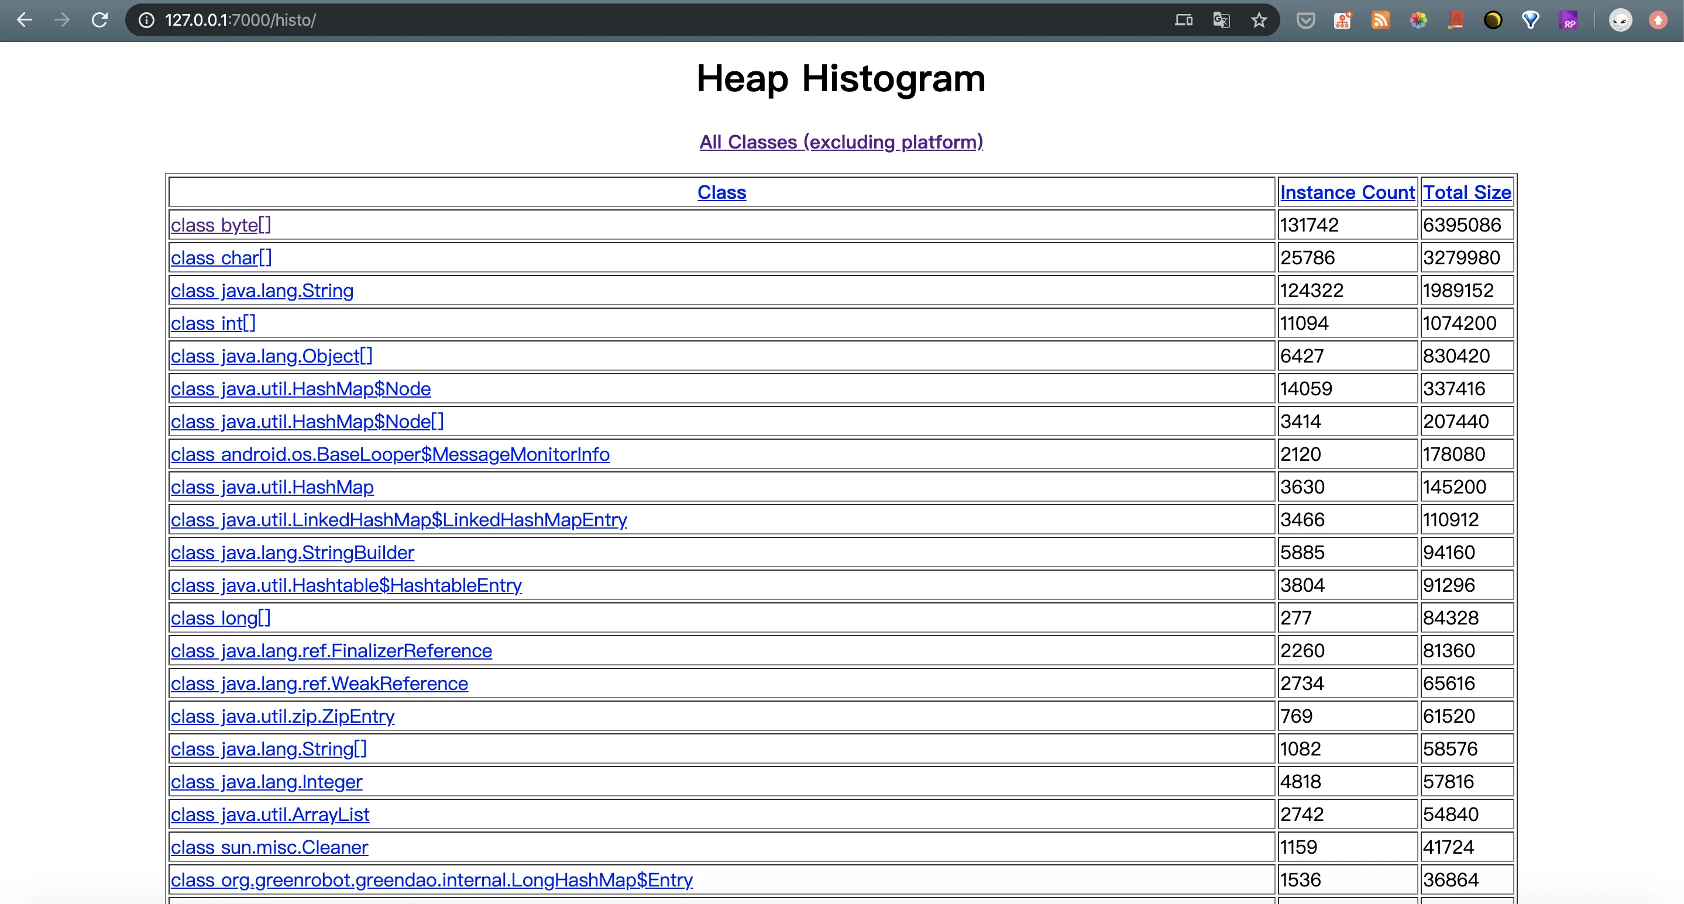Click the red update arrow icon
Image resolution: width=1684 pixels, height=904 pixels.
(x=1658, y=20)
